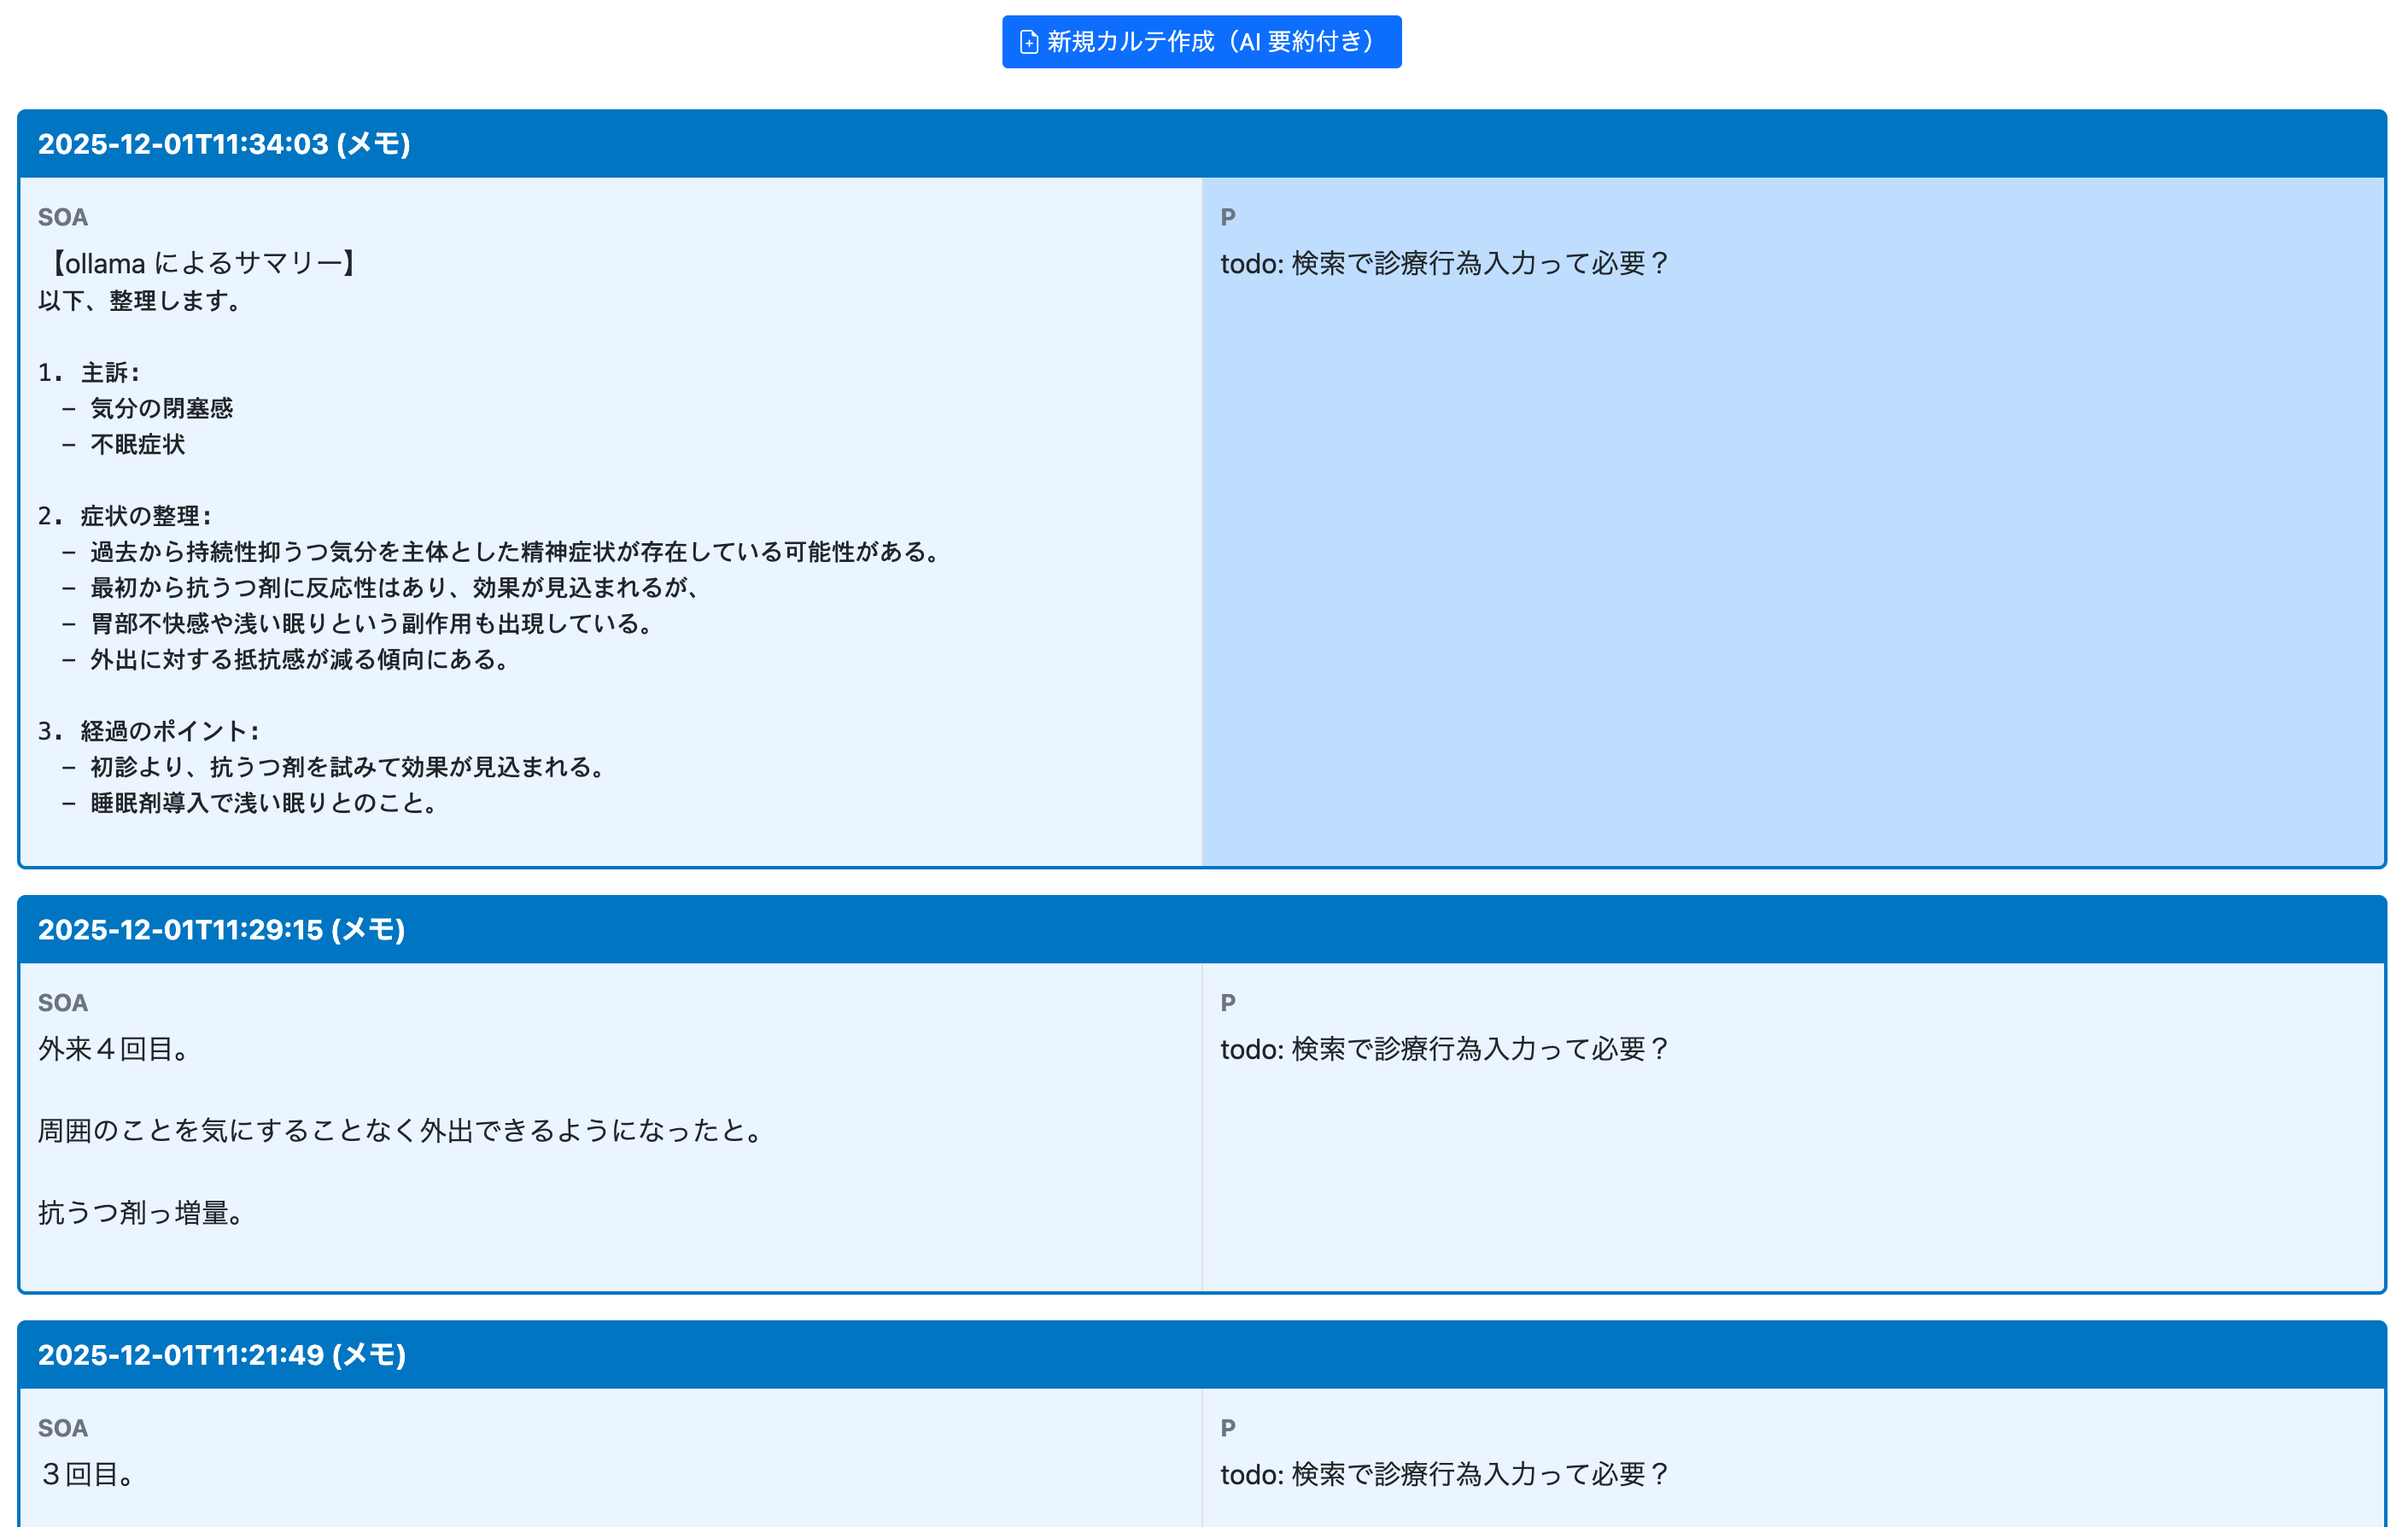Click the P label of the 11:29:15 record

pyautogui.click(x=1228, y=1002)
